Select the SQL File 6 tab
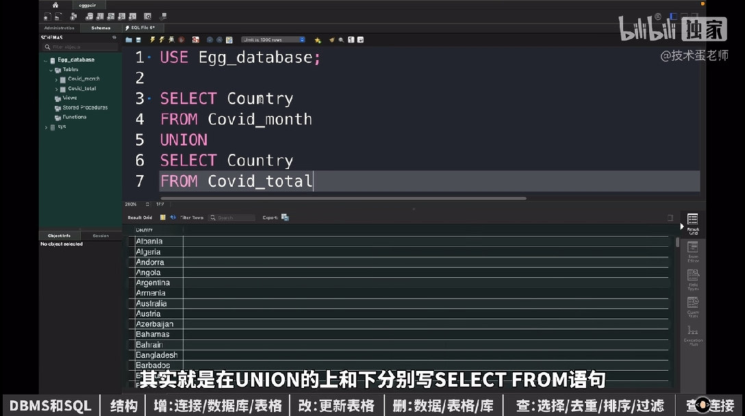 pyautogui.click(x=143, y=28)
